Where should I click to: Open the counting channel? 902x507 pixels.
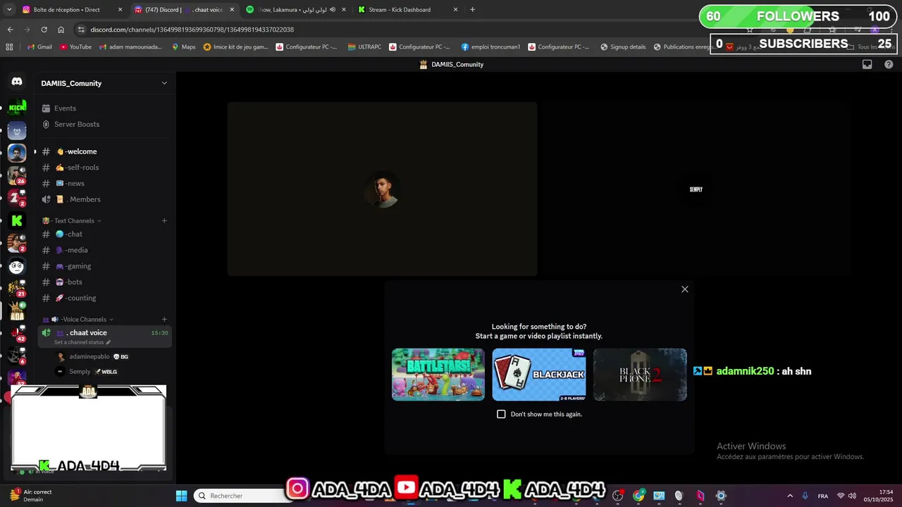coord(104,298)
